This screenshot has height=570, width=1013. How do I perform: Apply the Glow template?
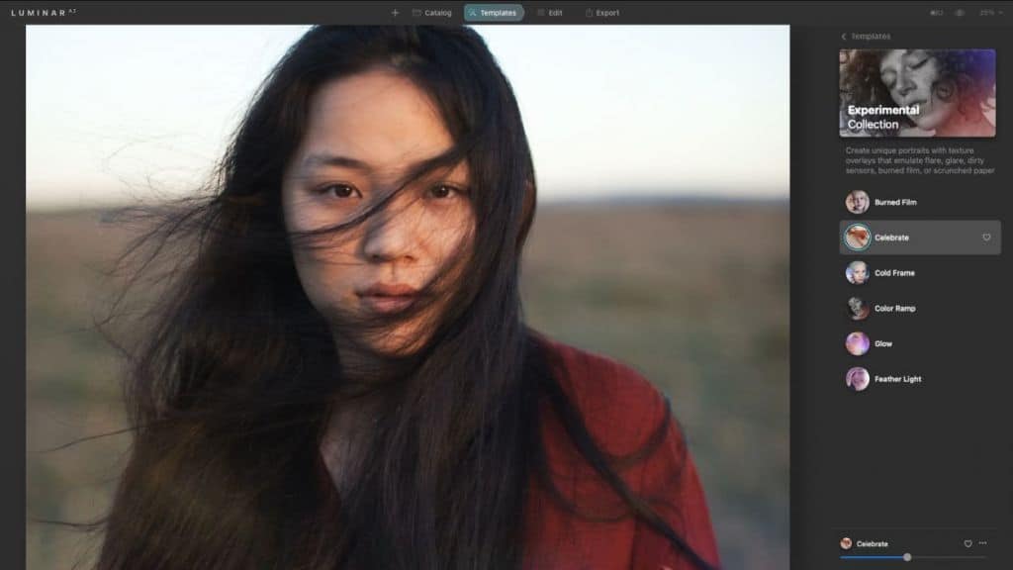[x=880, y=343]
